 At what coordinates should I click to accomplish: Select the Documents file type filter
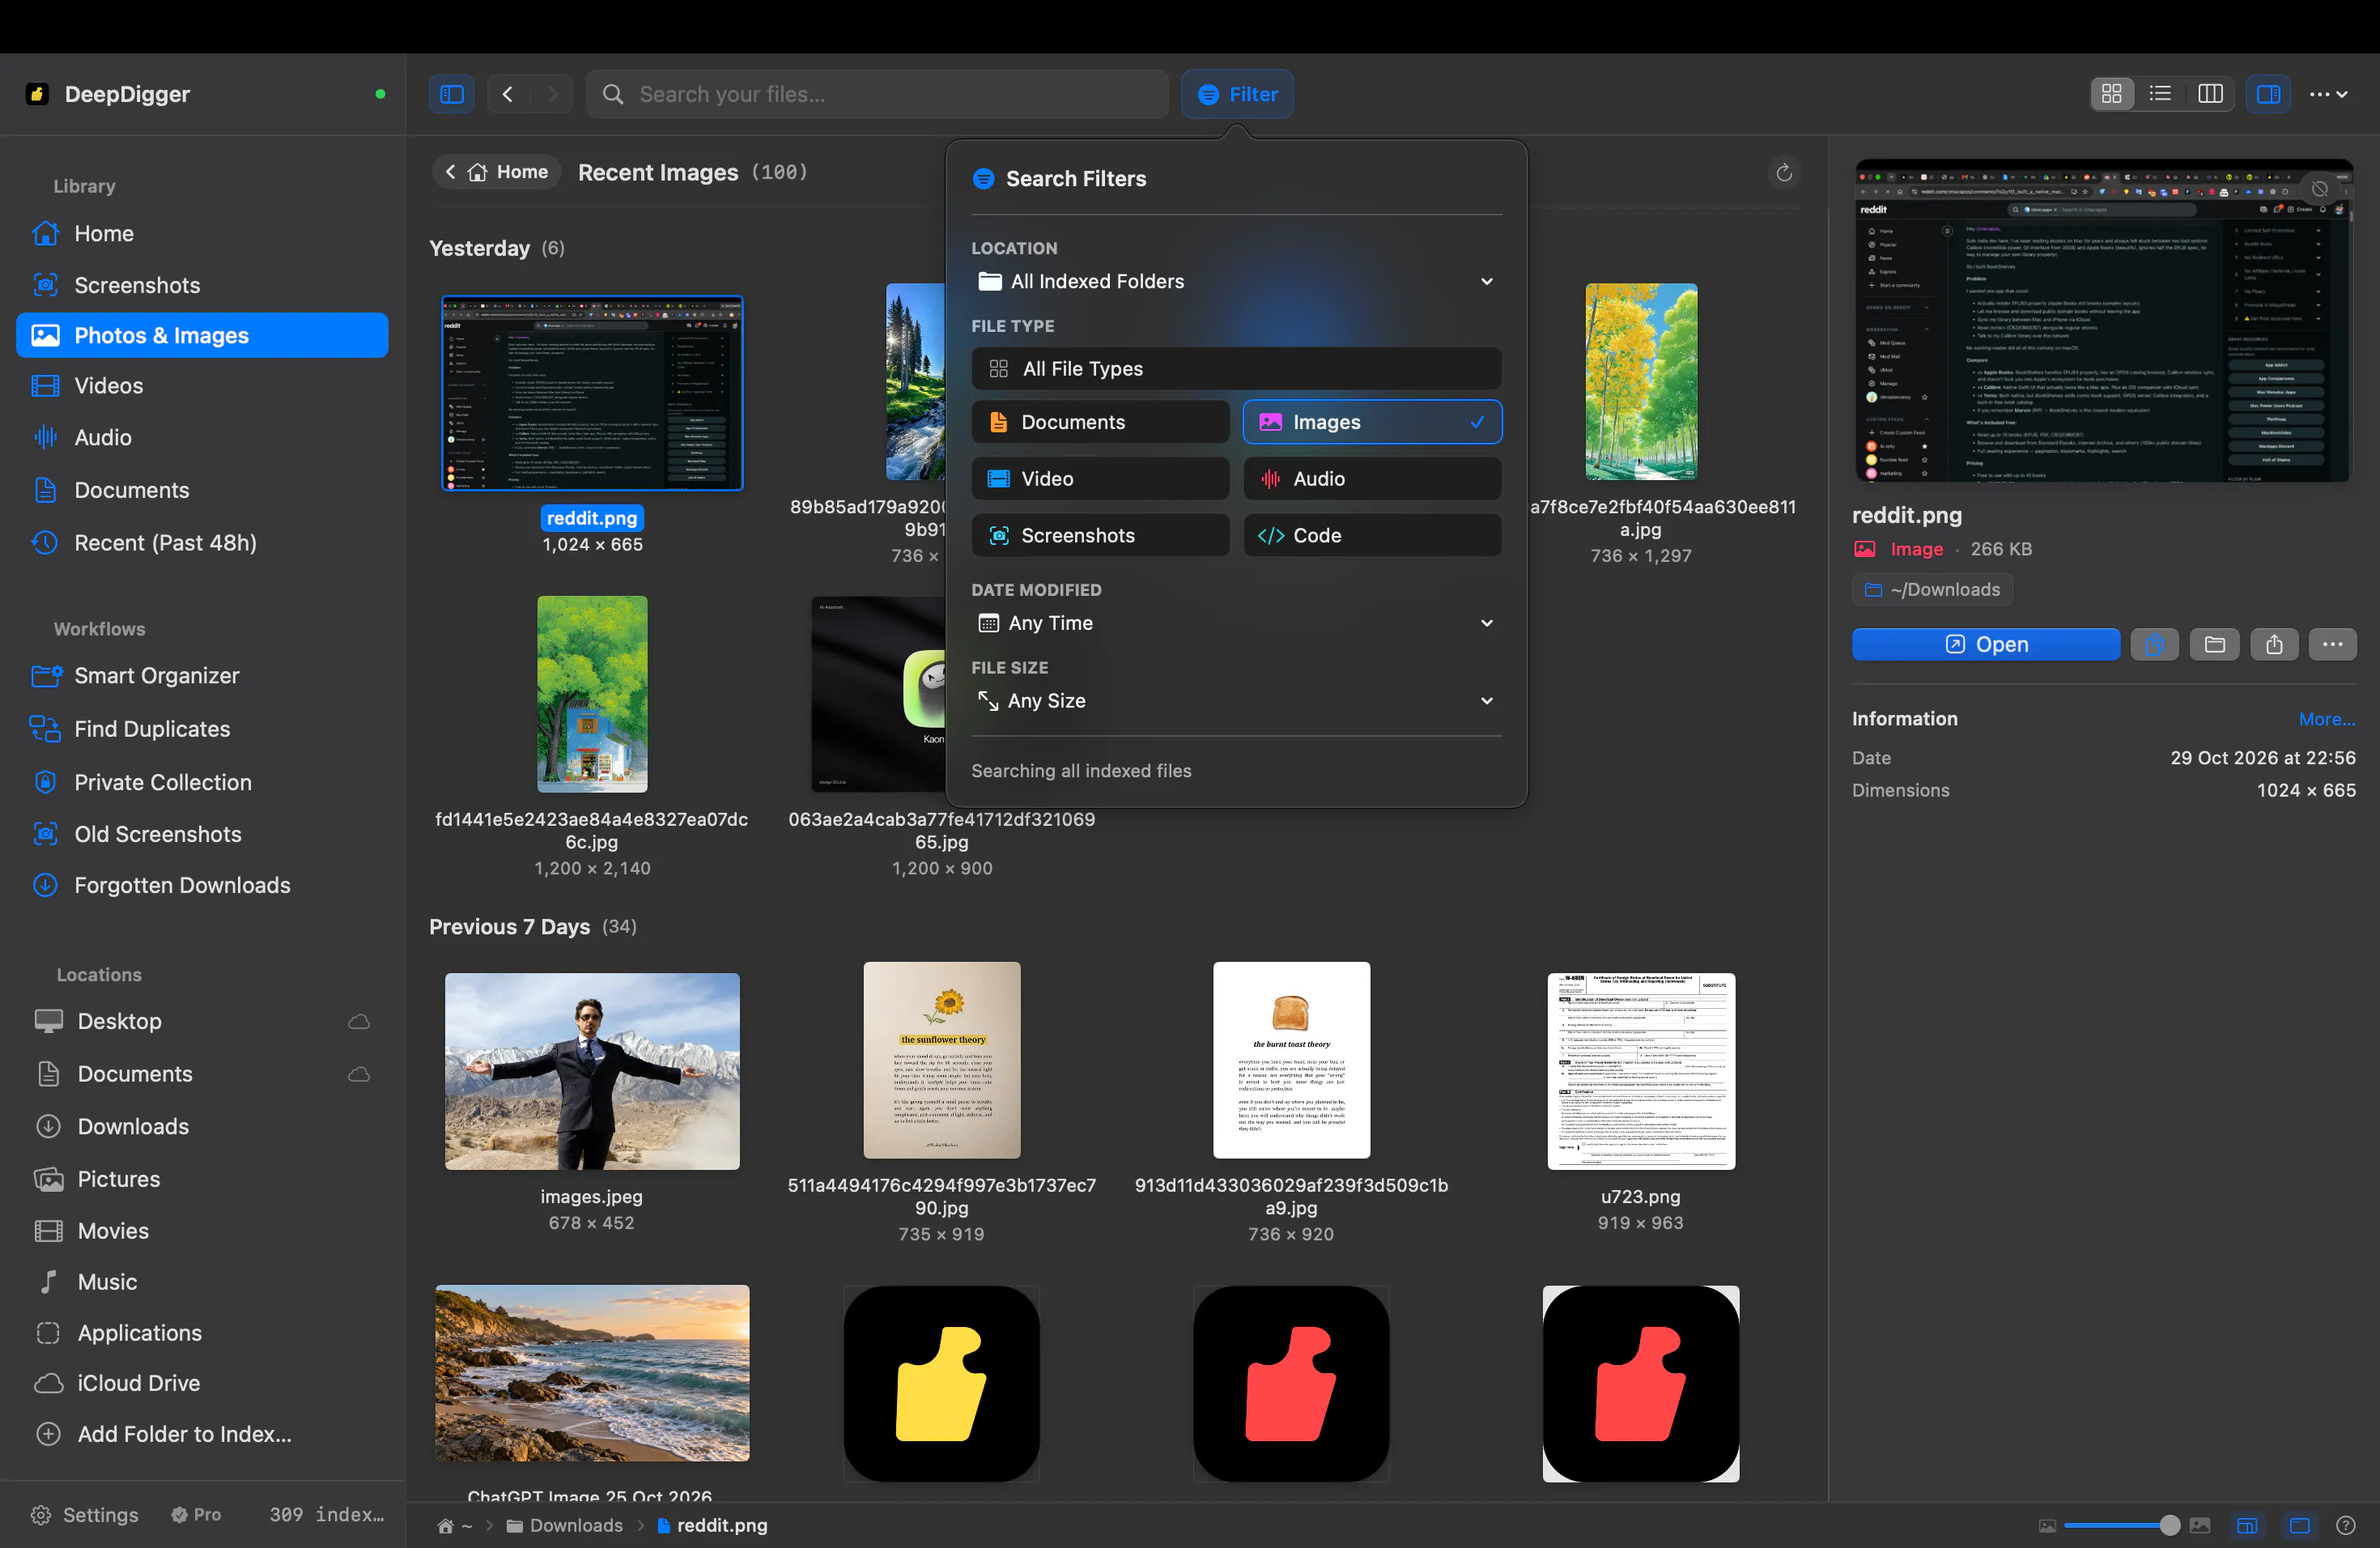1100,422
